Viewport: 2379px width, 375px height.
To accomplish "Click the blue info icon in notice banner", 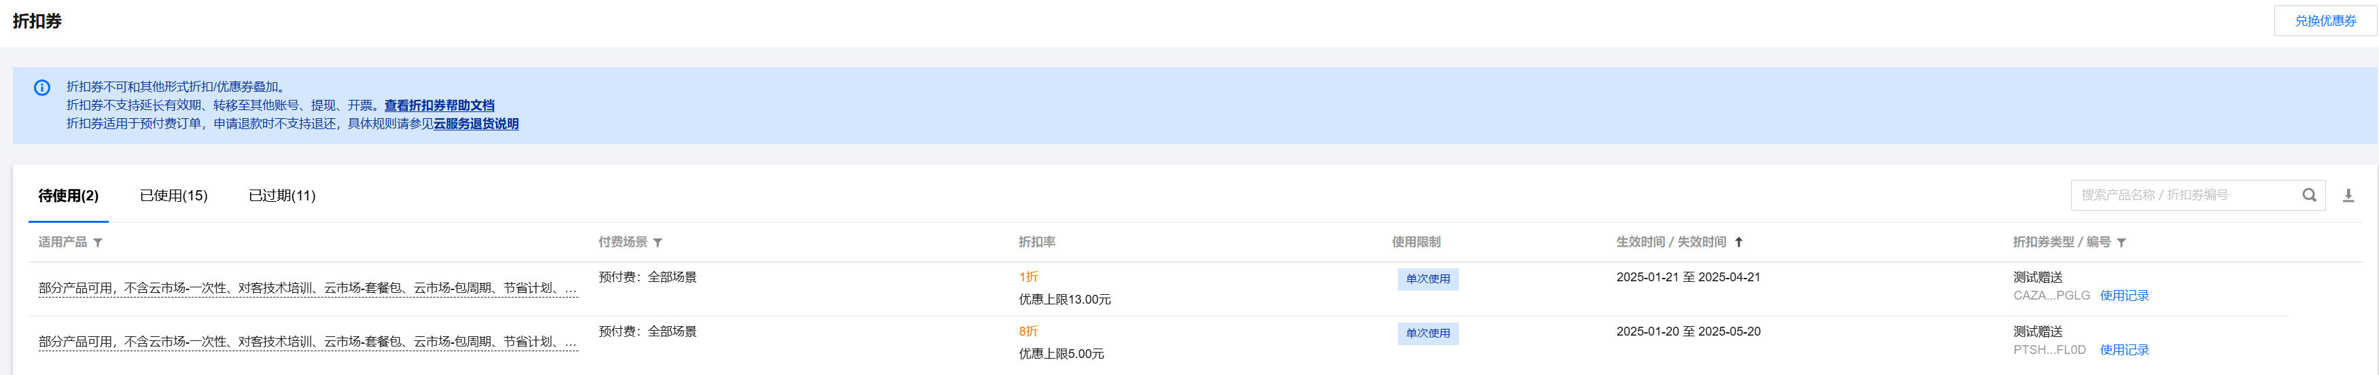I will coord(43,88).
